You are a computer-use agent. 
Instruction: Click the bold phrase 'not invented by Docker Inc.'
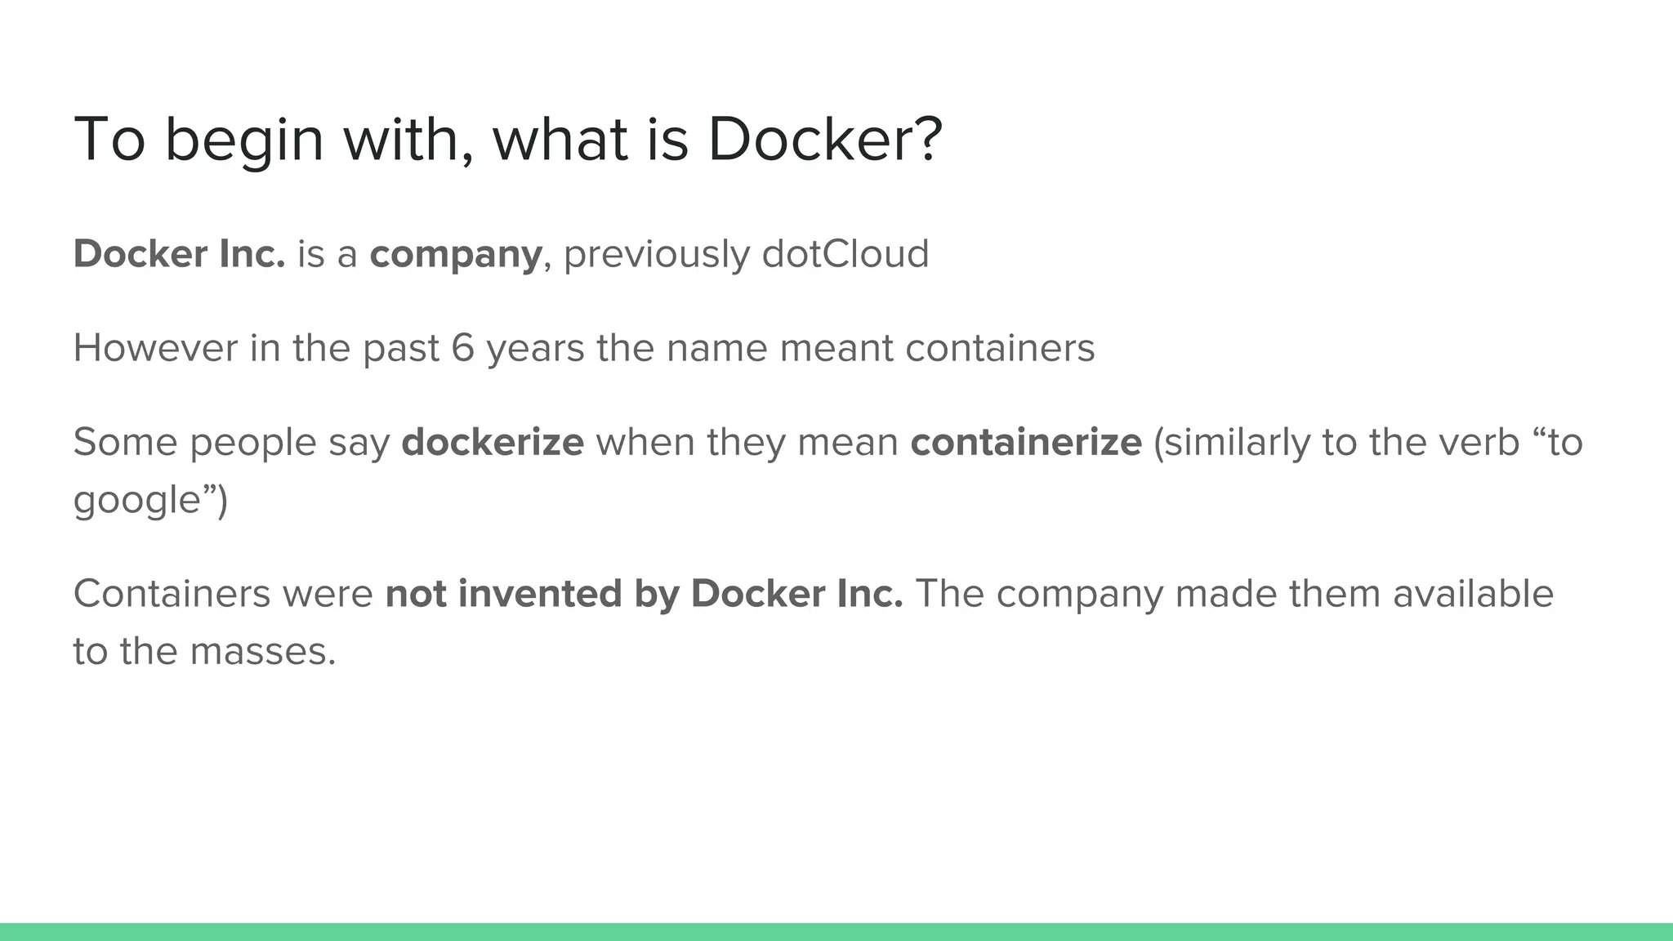pos(644,595)
